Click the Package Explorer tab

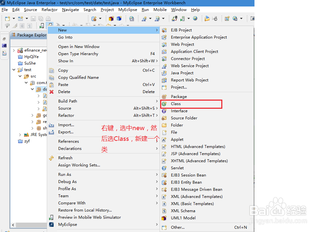29,35
